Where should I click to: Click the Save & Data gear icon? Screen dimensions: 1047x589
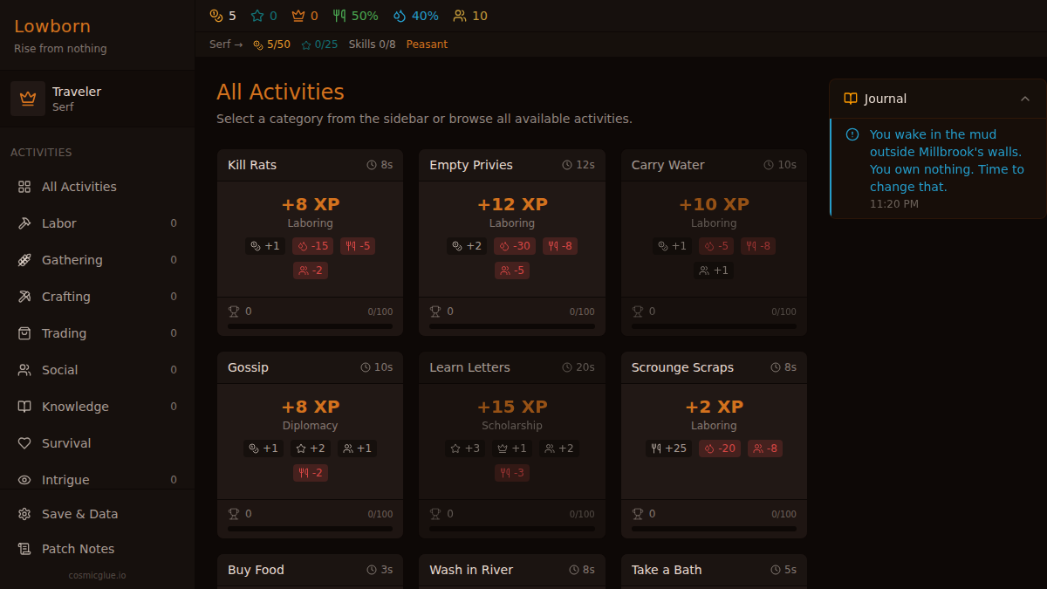point(24,514)
